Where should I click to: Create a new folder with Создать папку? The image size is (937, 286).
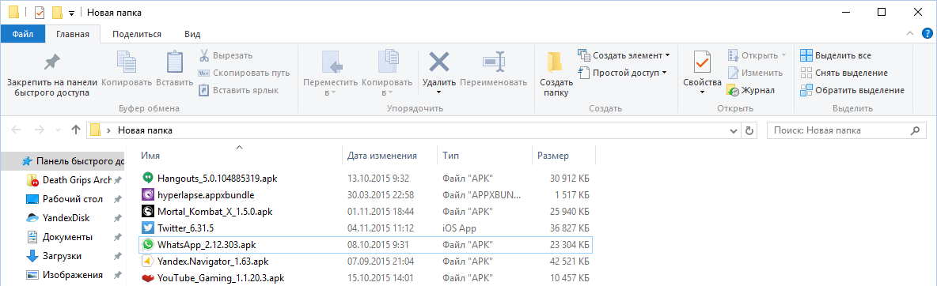tap(556, 73)
